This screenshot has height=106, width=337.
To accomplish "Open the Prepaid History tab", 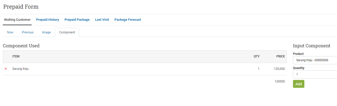I will click(48, 20).
